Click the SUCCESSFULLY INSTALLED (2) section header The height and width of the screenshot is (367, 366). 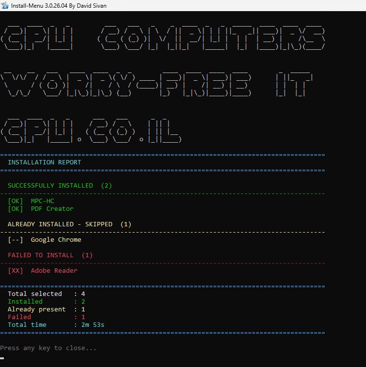pyautogui.click(x=60, y=186)
